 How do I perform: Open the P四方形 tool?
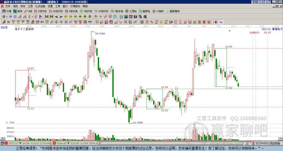[40, 11]
